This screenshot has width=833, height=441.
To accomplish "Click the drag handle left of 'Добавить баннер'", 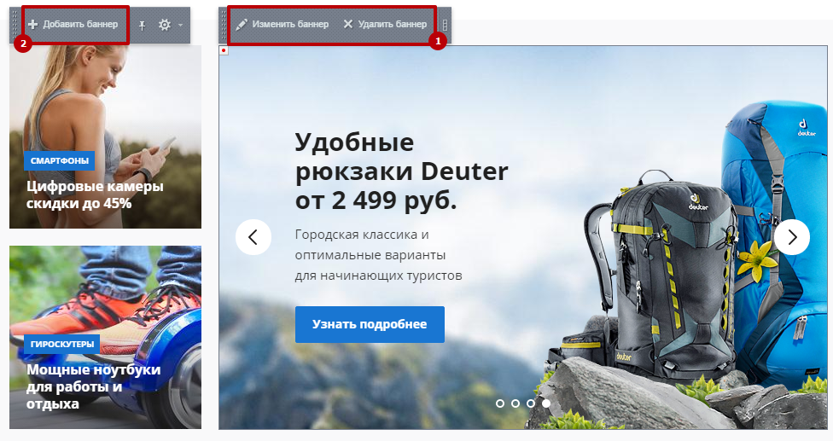I will tap(15, 25).
